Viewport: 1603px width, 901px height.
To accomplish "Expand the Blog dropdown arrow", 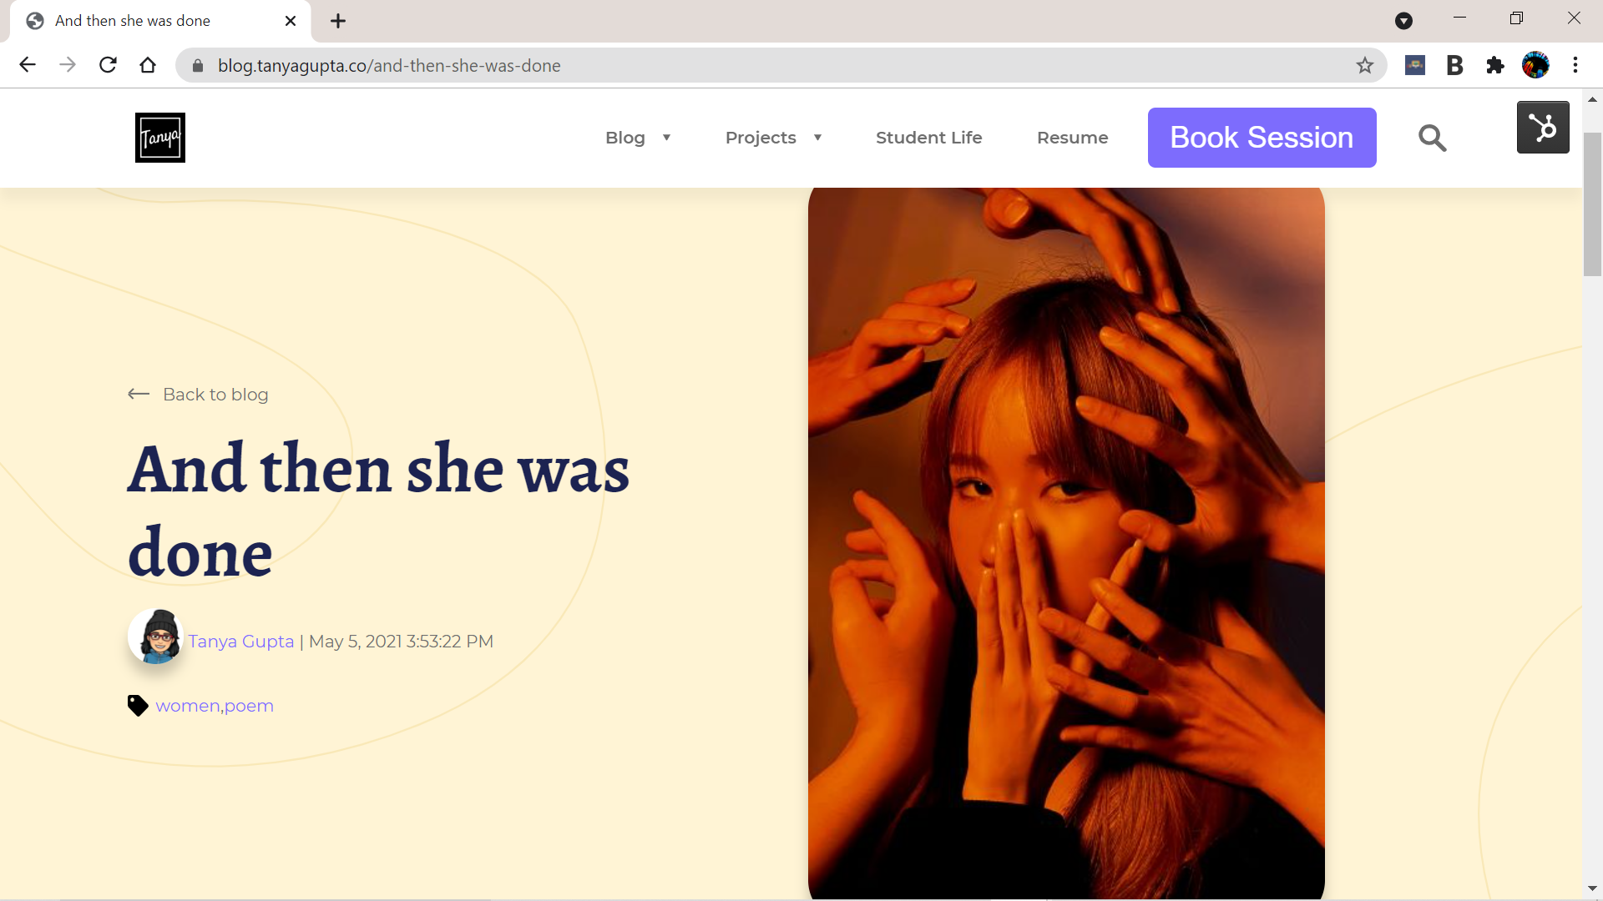I will (666, 138).
